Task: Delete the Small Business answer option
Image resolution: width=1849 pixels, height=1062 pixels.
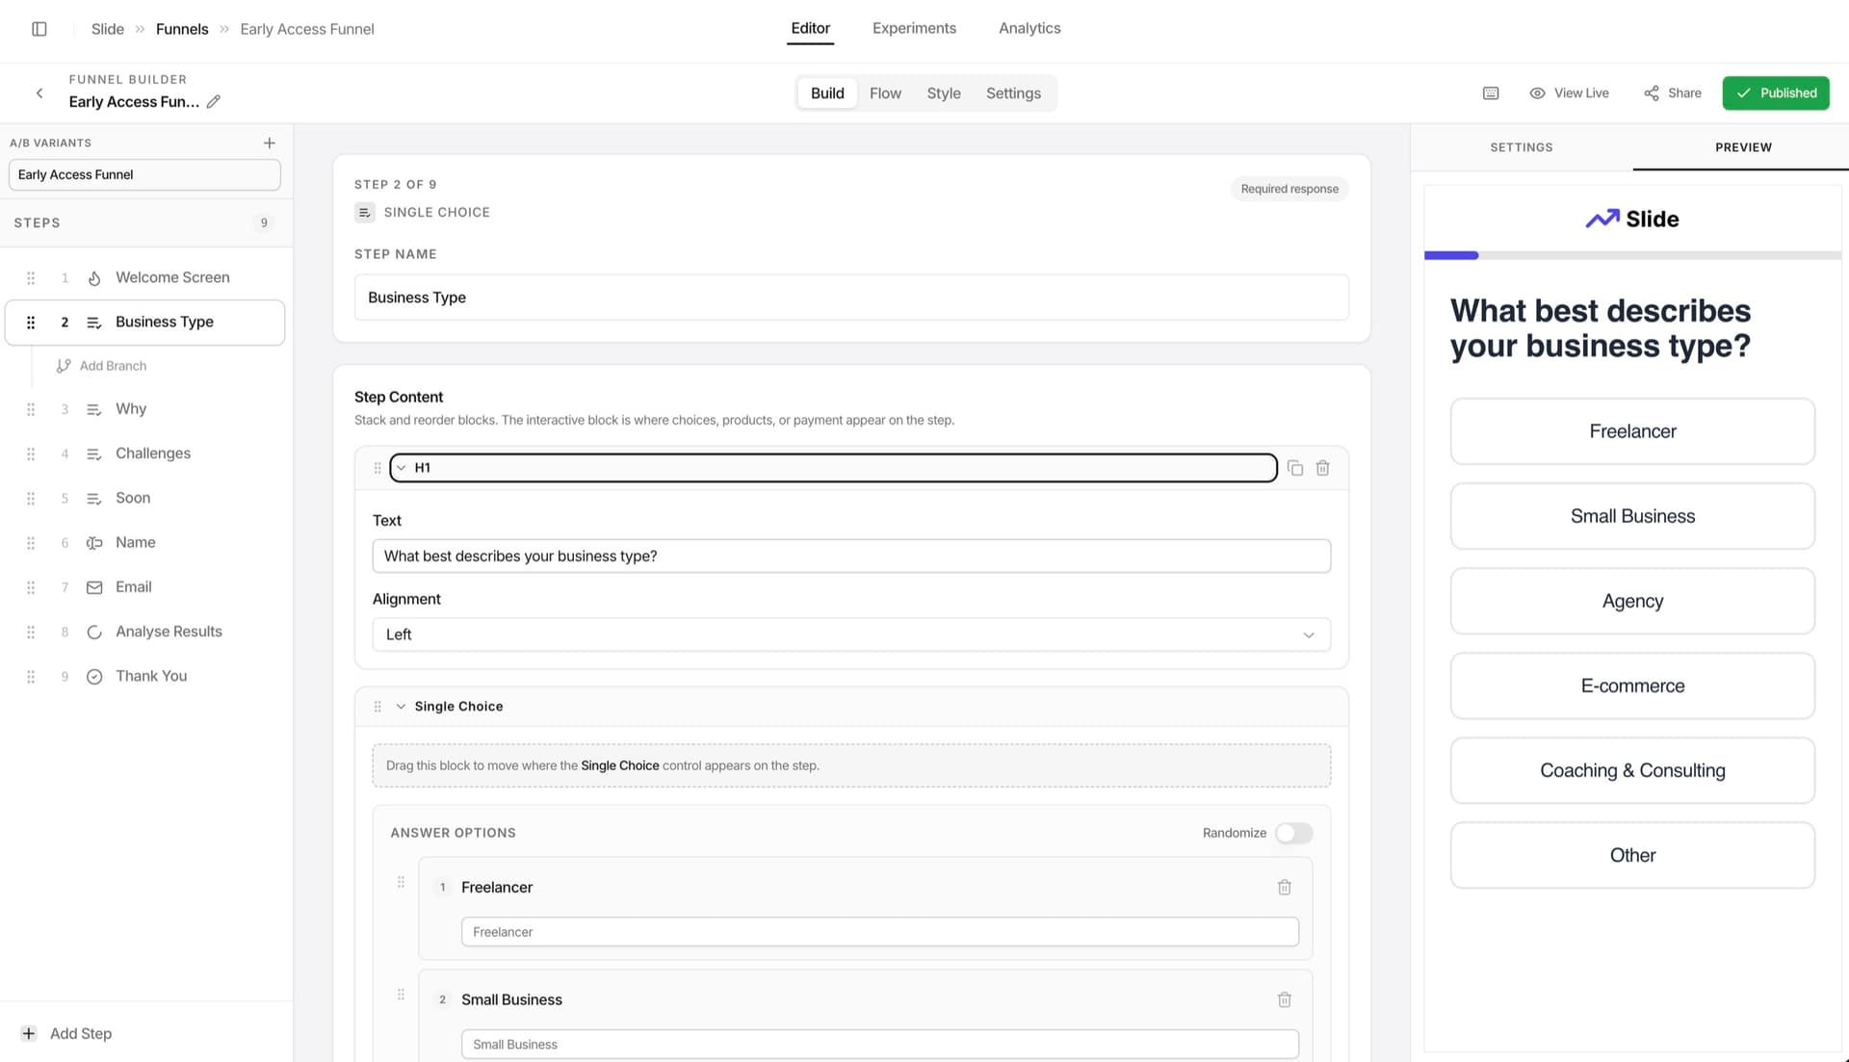Action: 1285,1000
